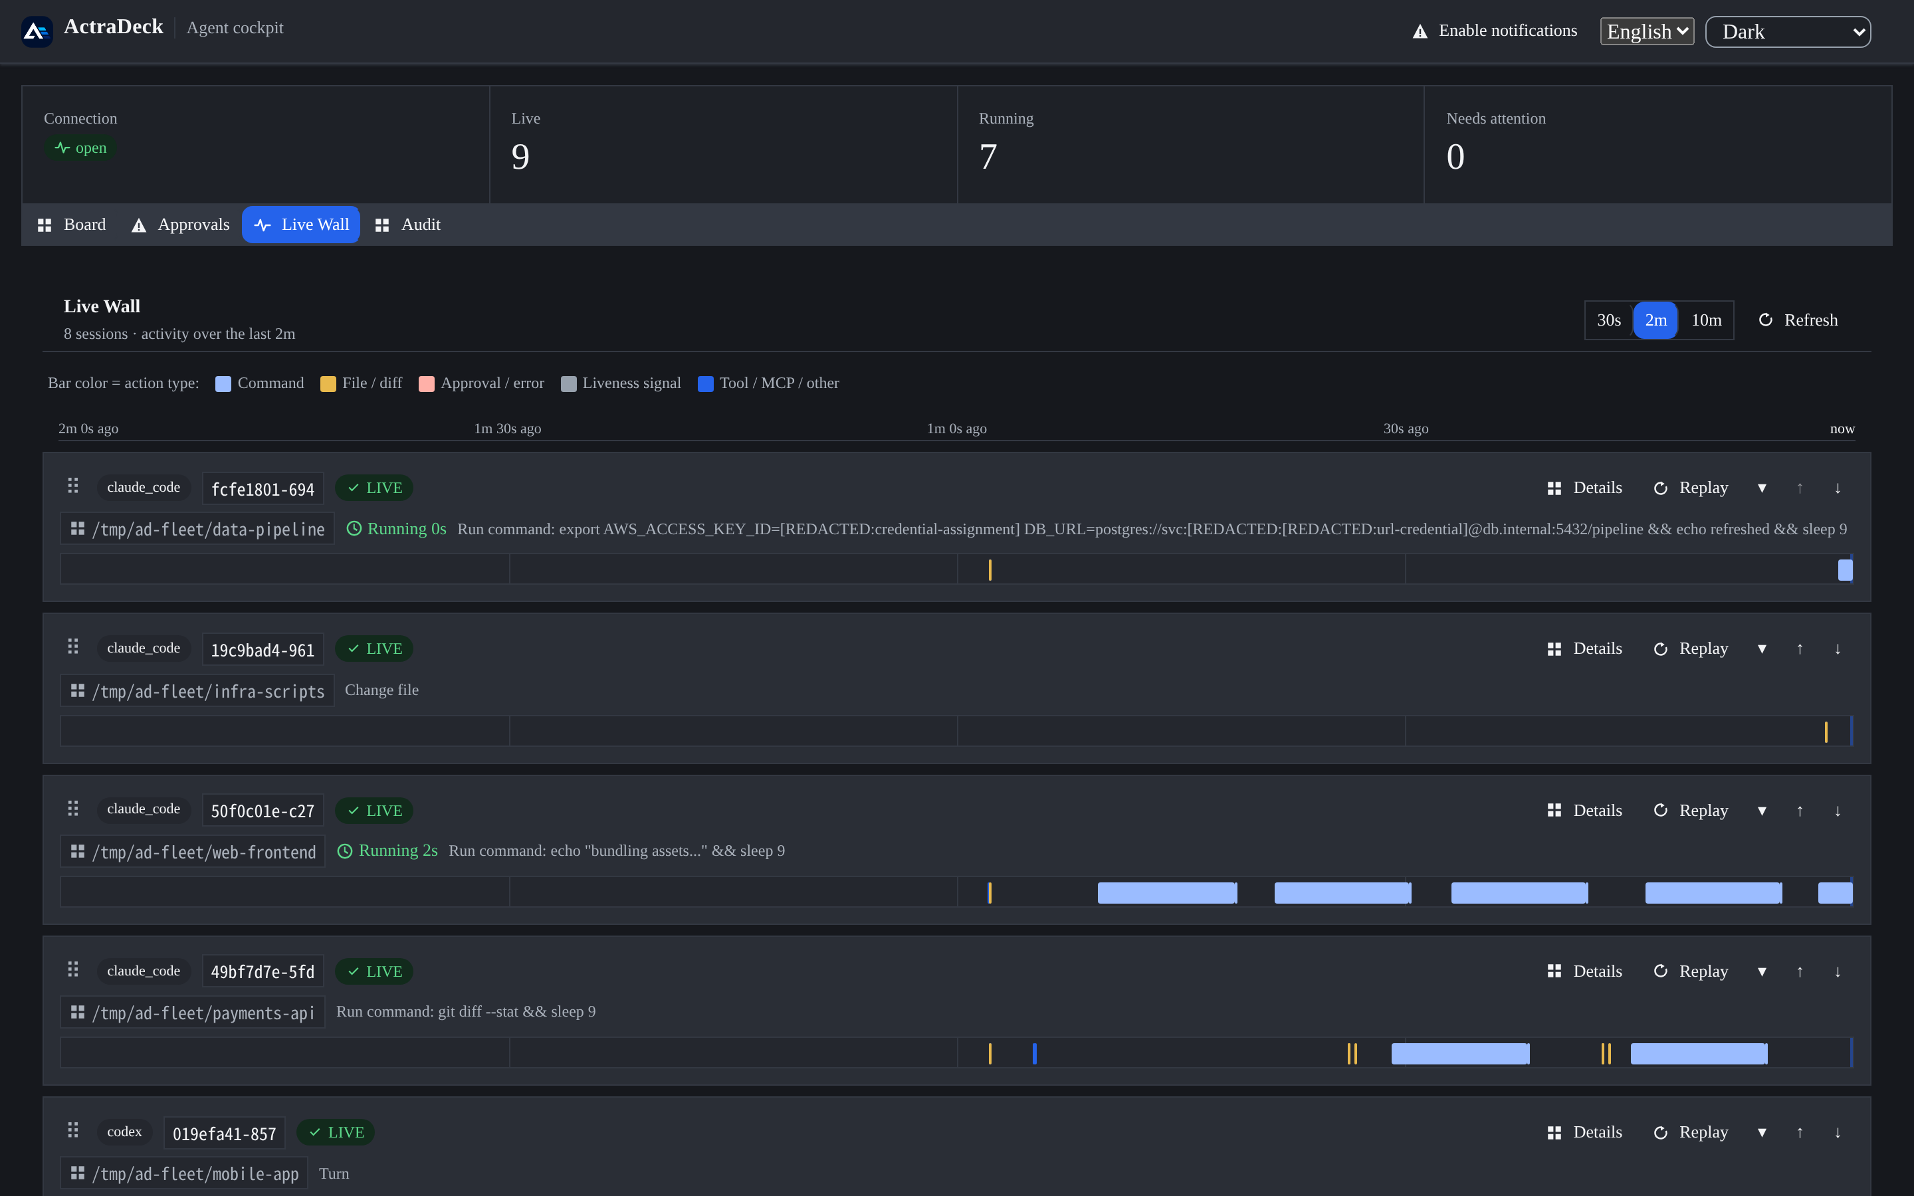
Task: Click the grid icon beside /tmp/ad-fleet/mobile-app
Action: 78,1172
